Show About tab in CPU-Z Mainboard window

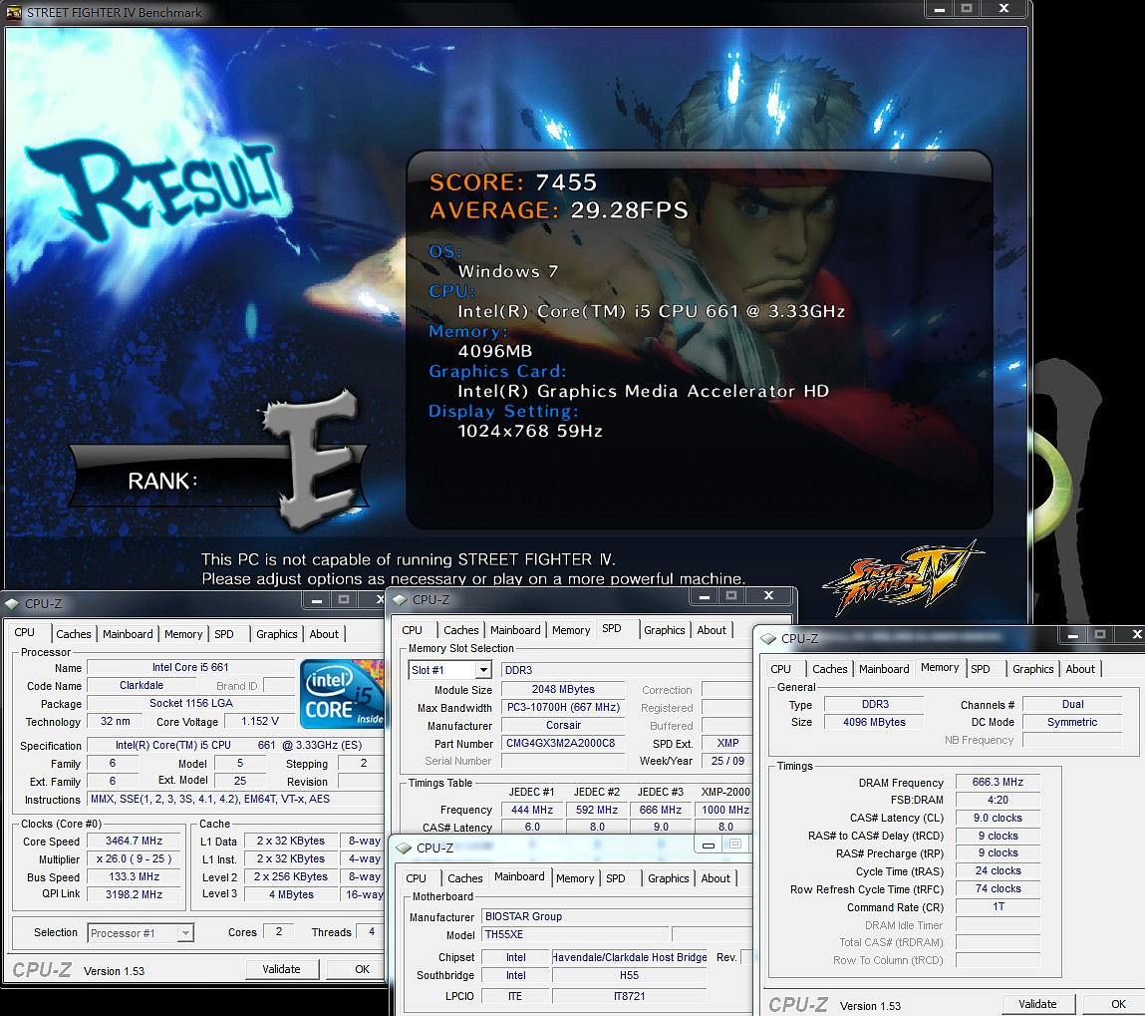(x=716, y=878)
